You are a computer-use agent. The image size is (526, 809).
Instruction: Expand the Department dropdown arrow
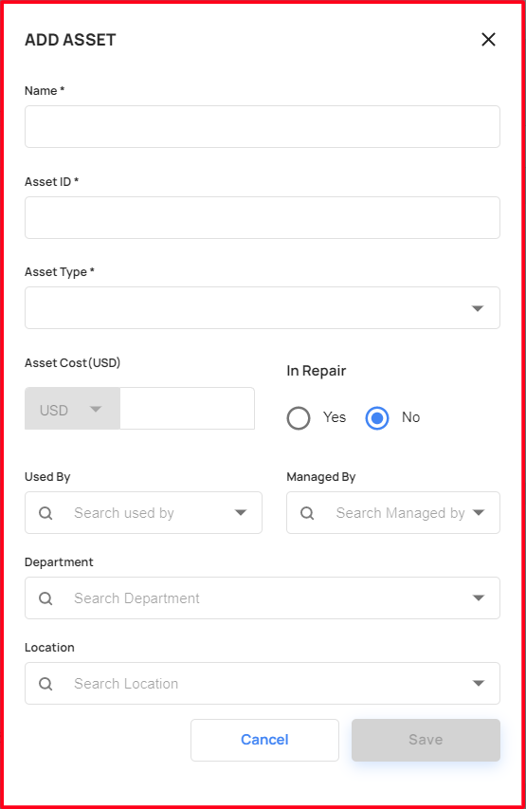pyautogui.click(x=479, y=598)
